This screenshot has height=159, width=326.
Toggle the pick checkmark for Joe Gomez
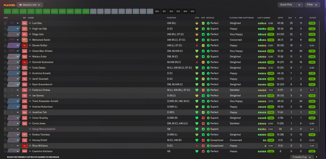5,96
